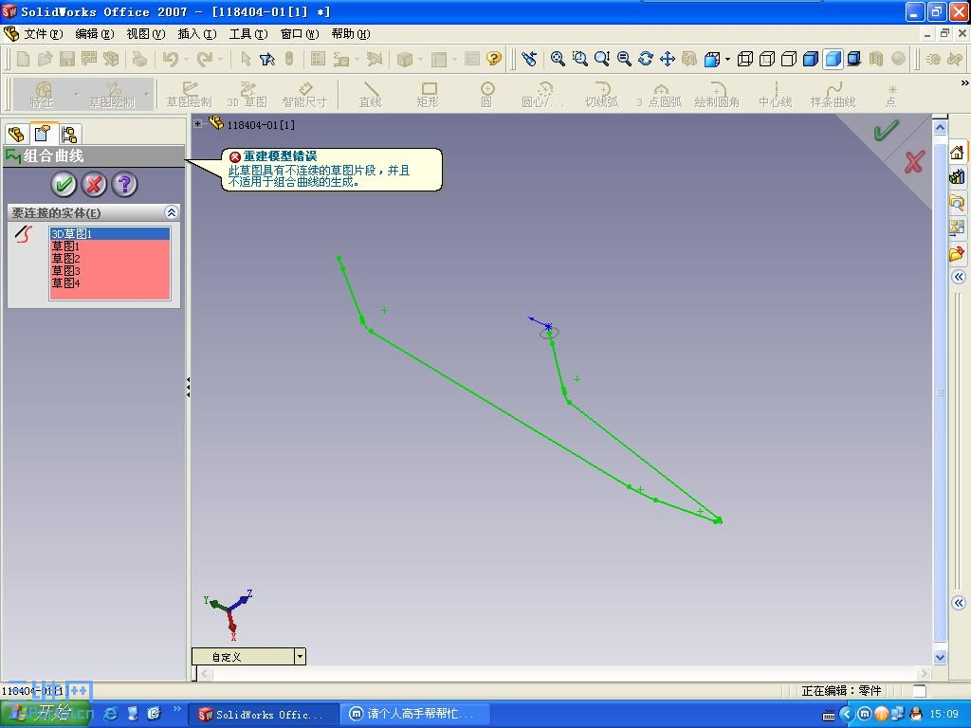Click the 开始 Start button
Viewport: 971px width, 728px height.
tap(46, 714)
